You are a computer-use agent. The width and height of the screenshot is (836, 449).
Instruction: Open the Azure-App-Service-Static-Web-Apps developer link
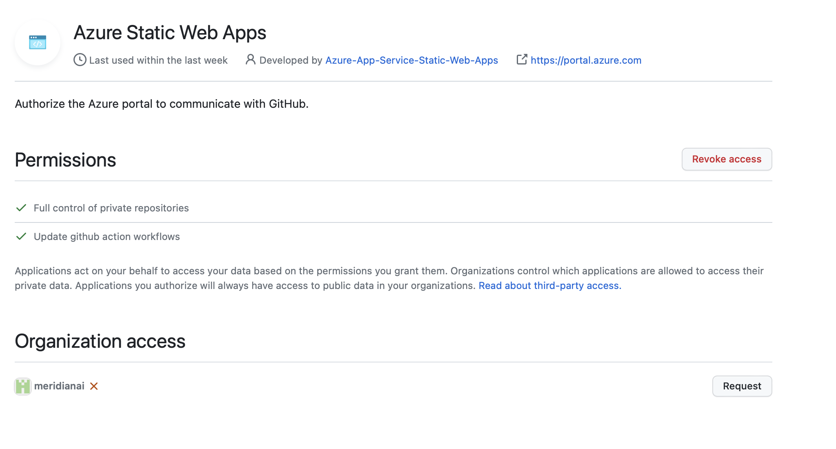[411, 60]
